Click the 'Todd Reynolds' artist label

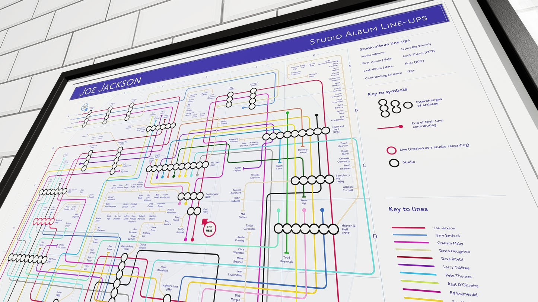click(x=286, y=259)
